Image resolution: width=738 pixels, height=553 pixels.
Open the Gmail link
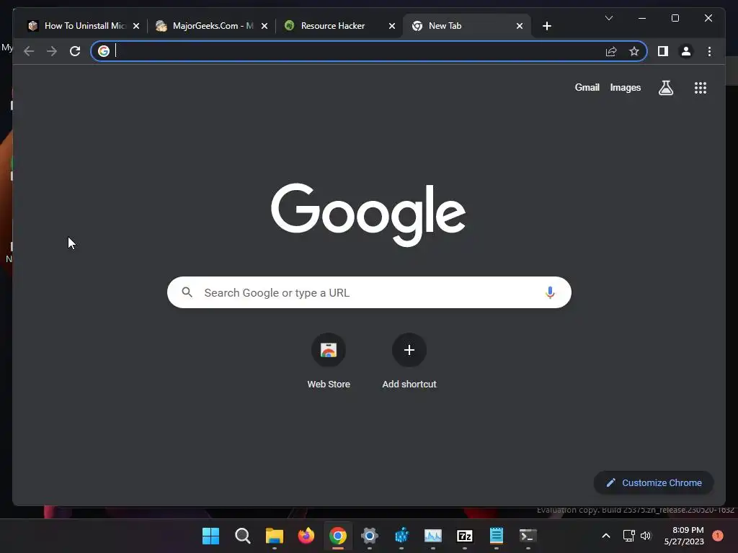(587, 87)
